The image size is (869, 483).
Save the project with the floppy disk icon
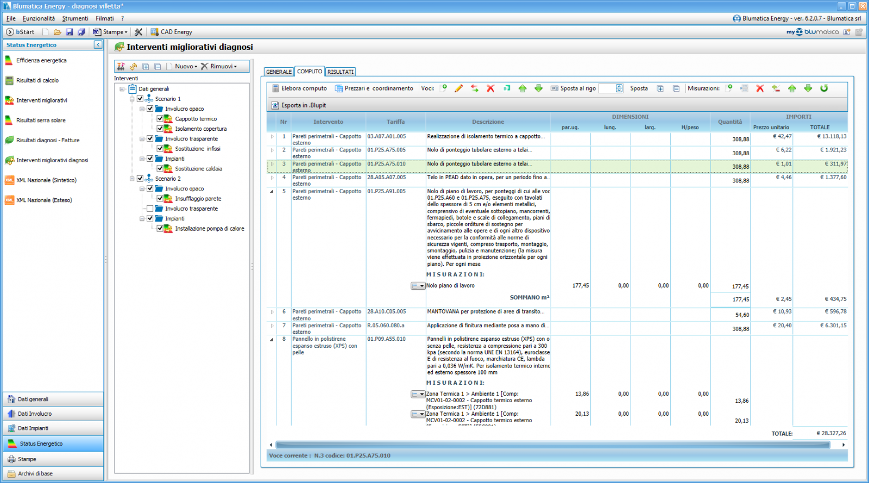point(69,32)
